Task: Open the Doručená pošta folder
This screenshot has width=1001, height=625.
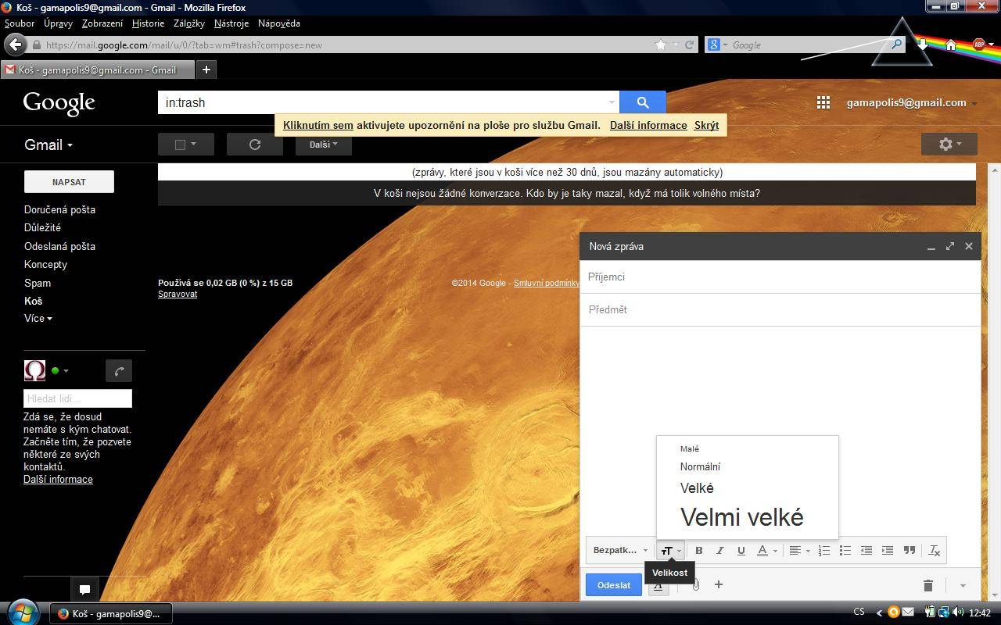Action: point(59,209)
